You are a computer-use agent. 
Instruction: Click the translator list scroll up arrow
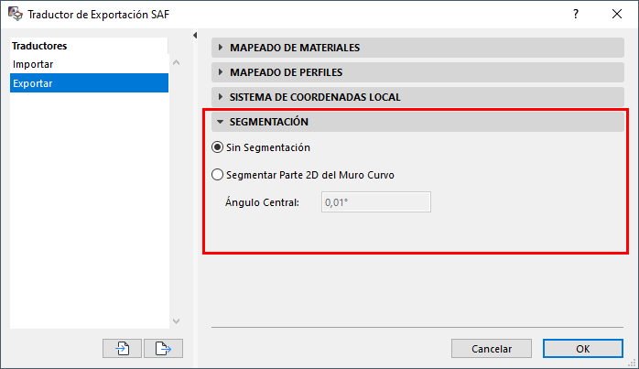point(176,62)
